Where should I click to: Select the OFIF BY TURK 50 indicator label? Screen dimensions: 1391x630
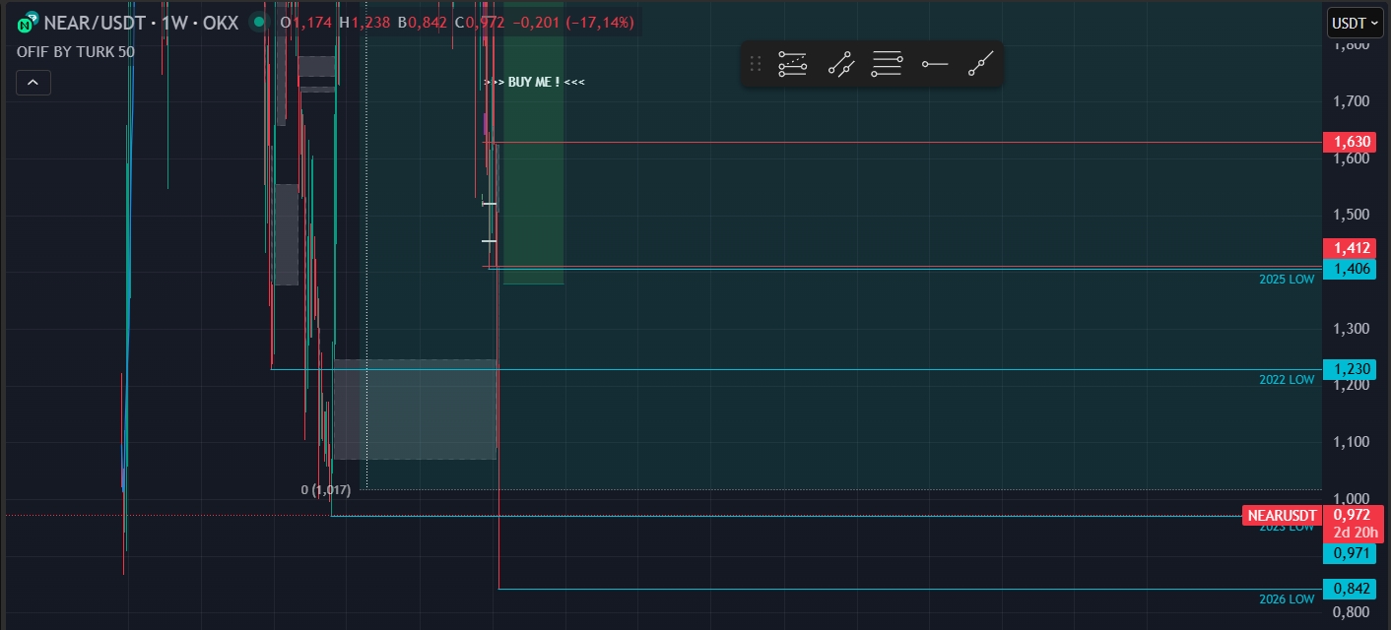pos(76,51)
